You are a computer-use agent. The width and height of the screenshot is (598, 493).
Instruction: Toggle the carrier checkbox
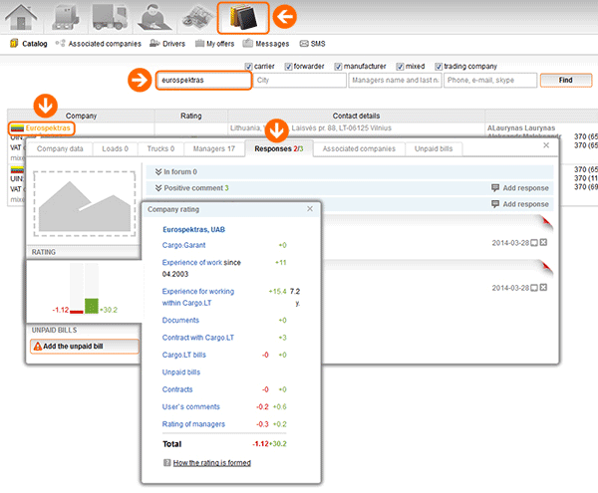(x=249, y=67)
